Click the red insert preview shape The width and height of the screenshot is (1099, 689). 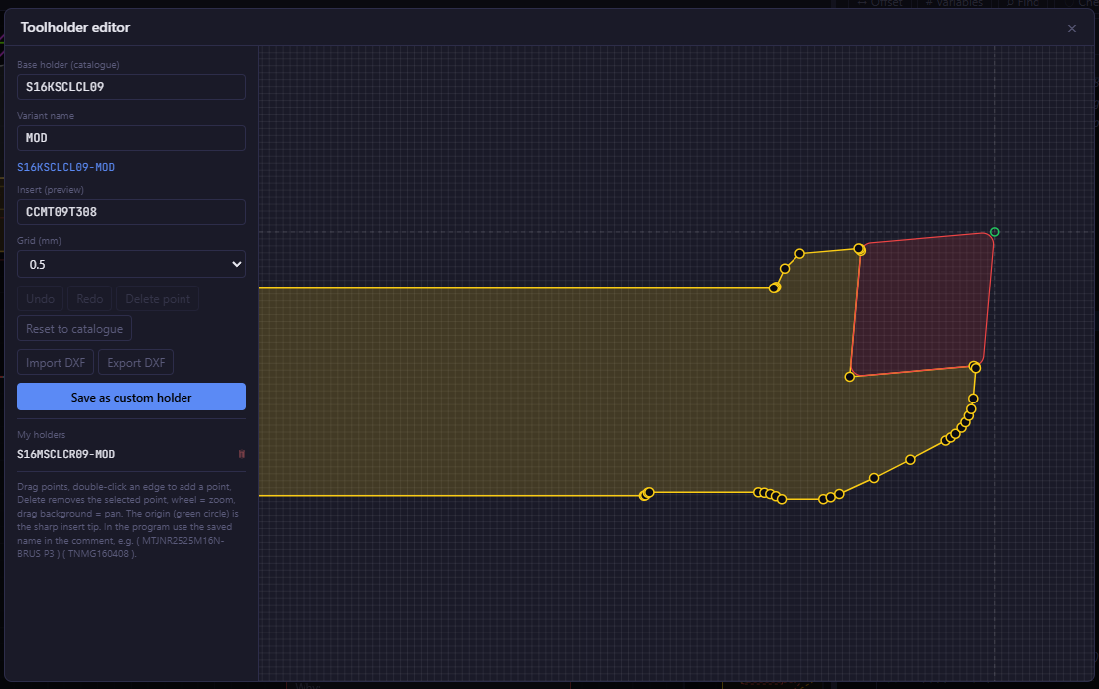(x=921, y=304)
